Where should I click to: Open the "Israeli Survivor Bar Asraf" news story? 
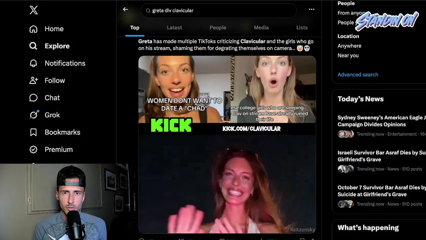tap(382, 161)
